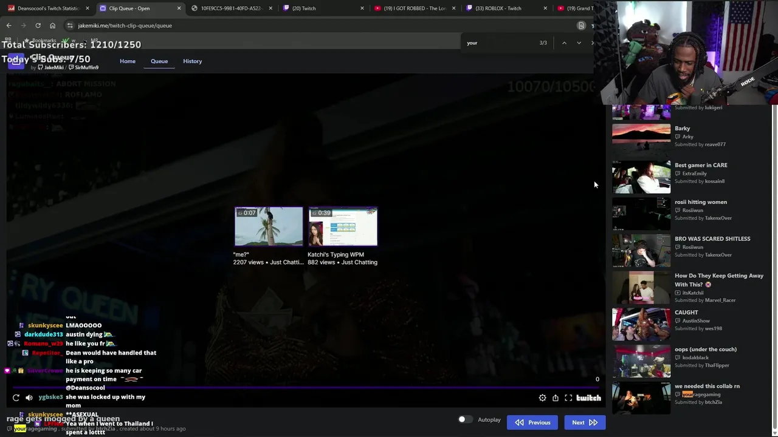Jump to next find result arrow
The image size is (778, 437).
tap(579, 42)
